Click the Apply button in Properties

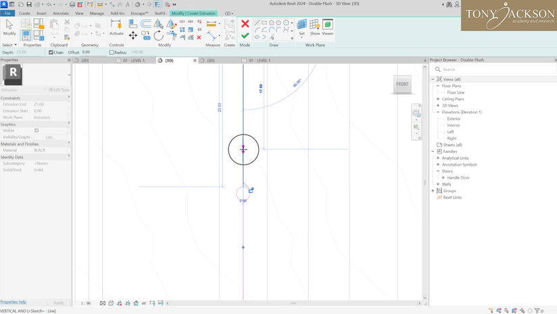point(59,302)
